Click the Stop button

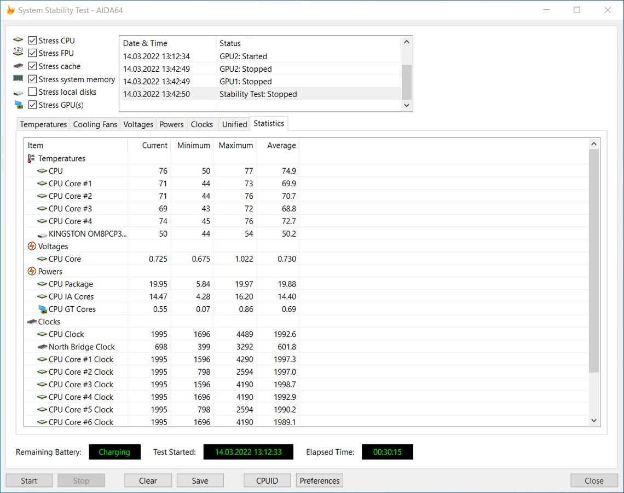pyautogui.click(x=81, y=480)
